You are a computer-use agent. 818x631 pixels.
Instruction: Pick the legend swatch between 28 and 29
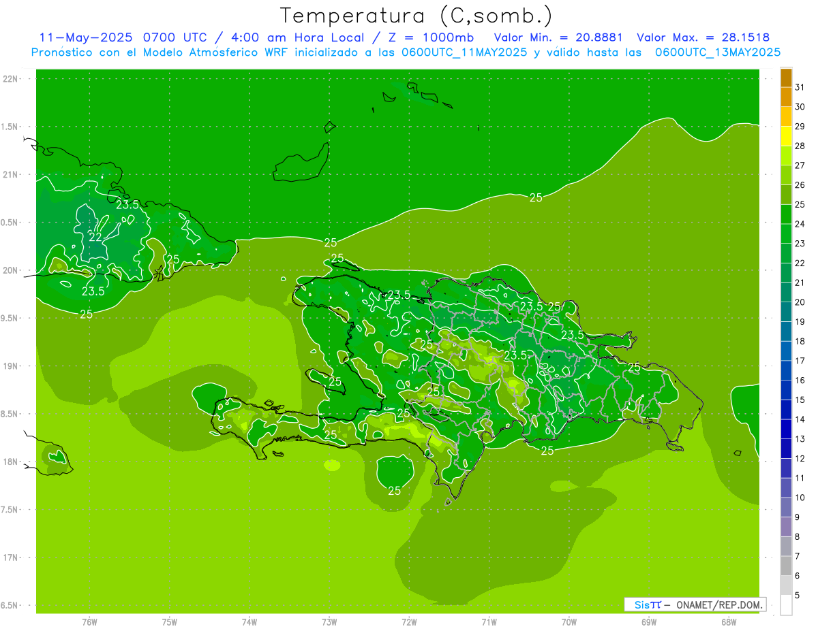[786, 136]
